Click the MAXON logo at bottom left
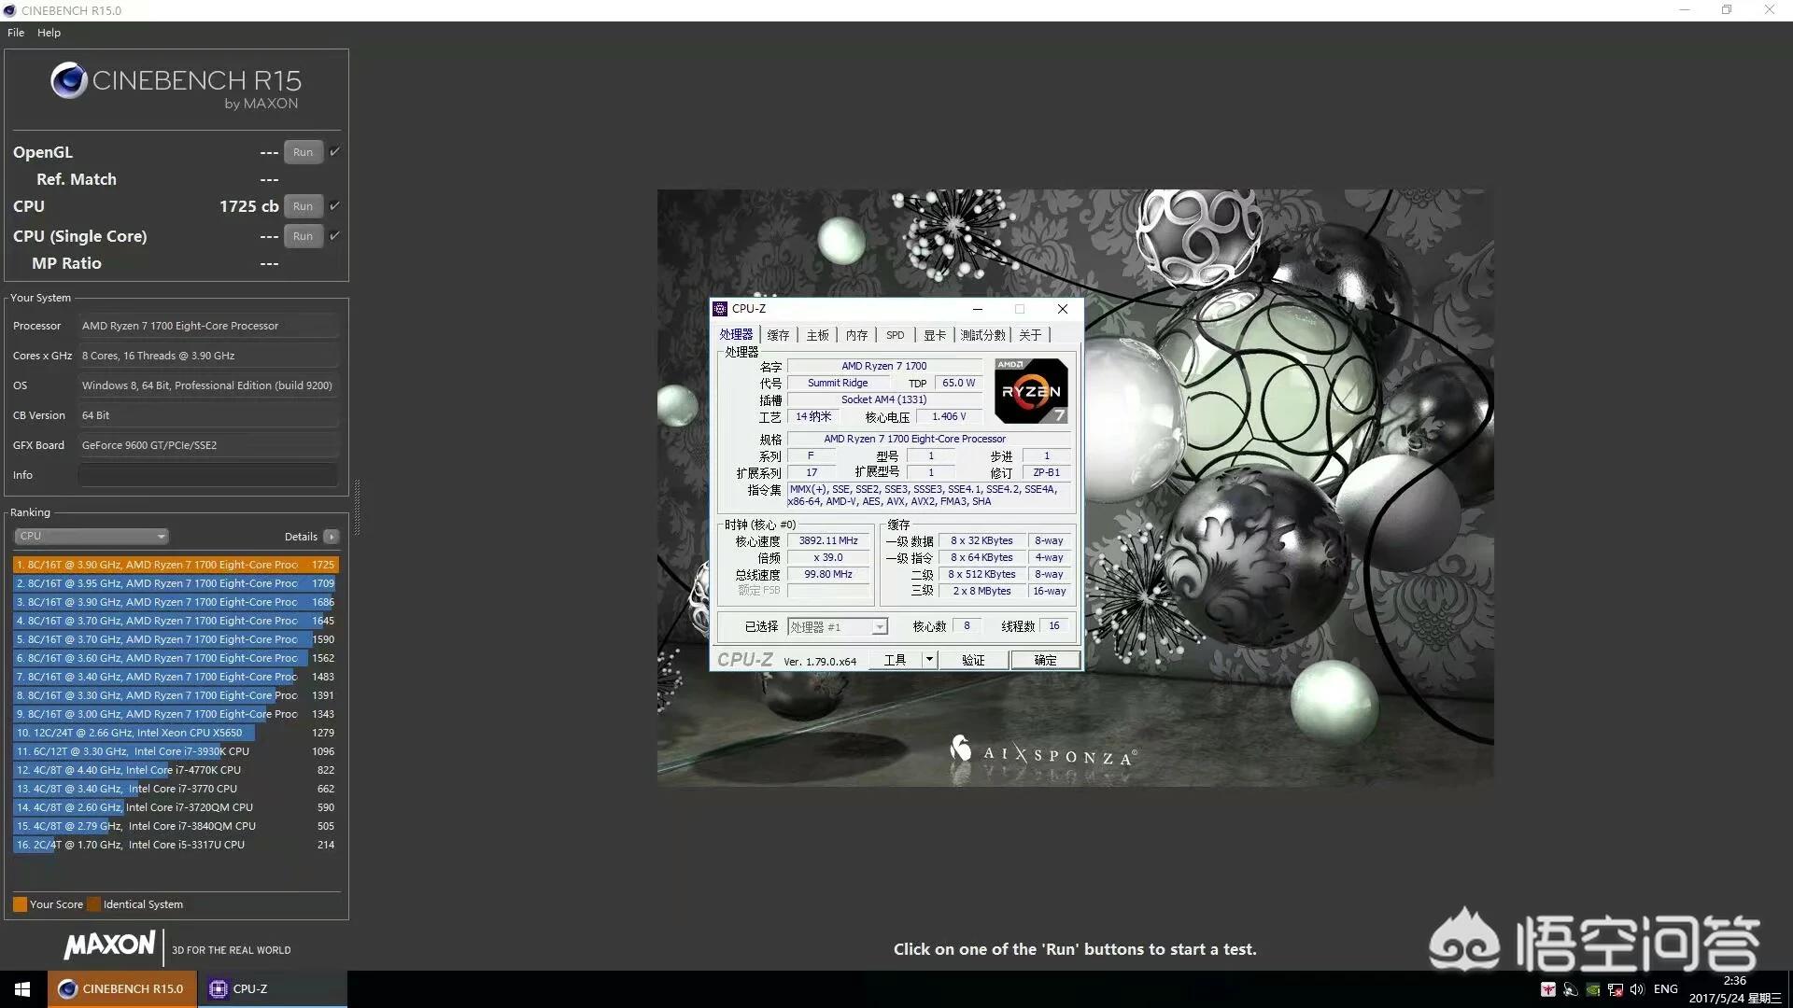 109,945
